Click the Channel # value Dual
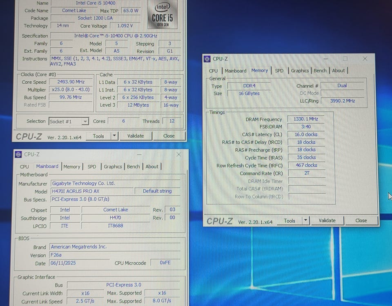392x306 pixels. point(342,85)
